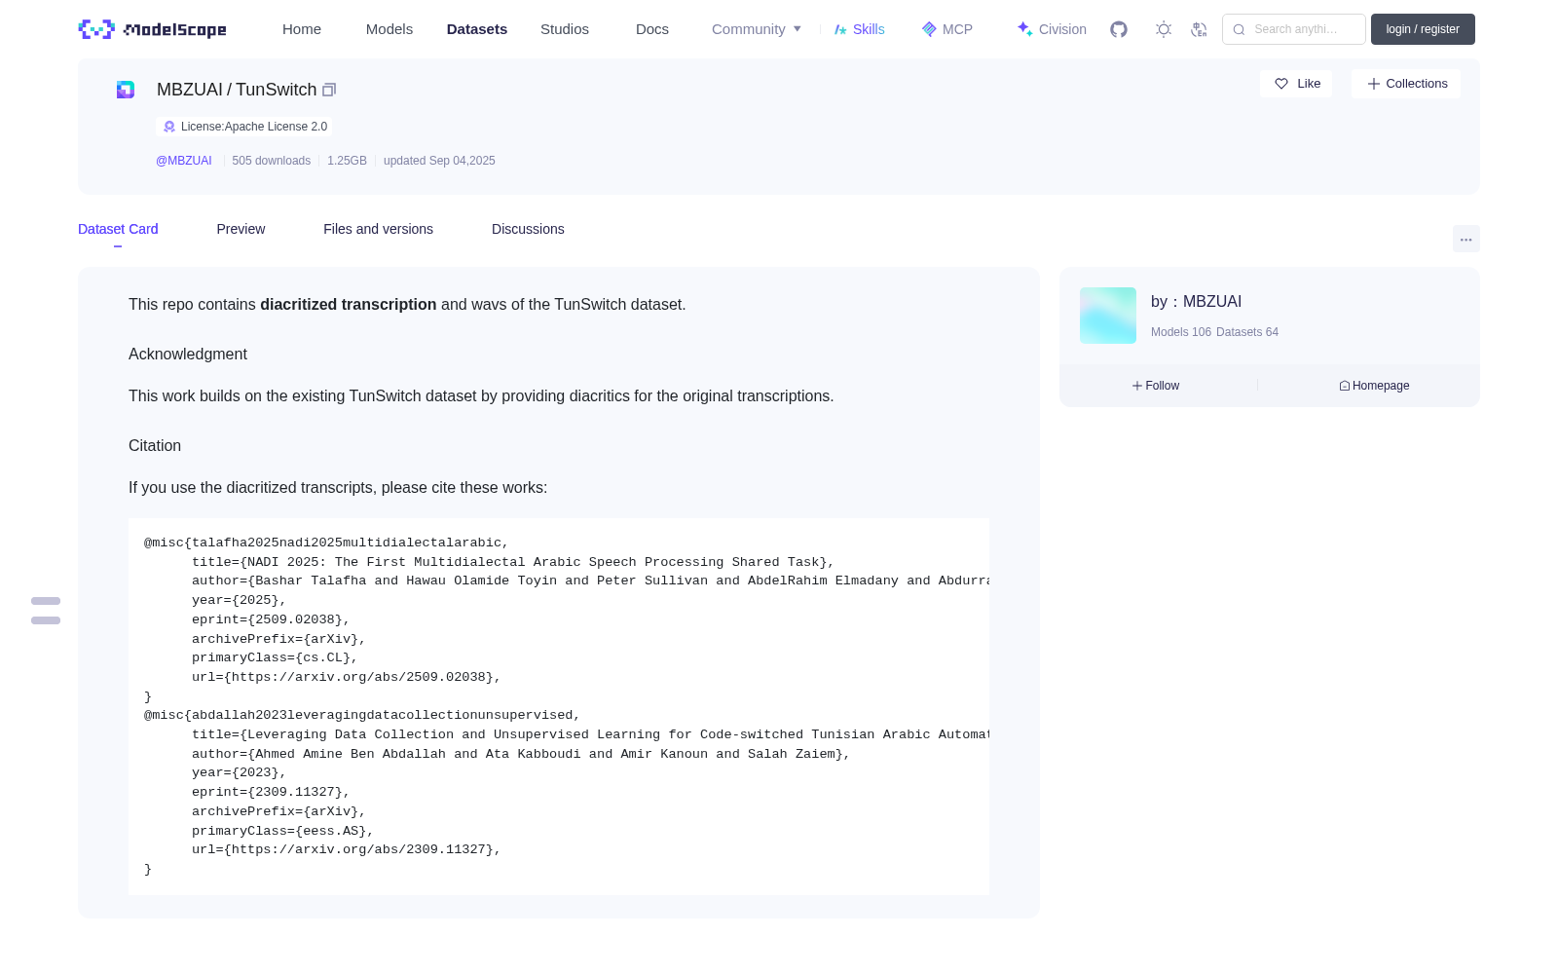
Task: Click the Models 106 count
Action: tap(1181, 332)
